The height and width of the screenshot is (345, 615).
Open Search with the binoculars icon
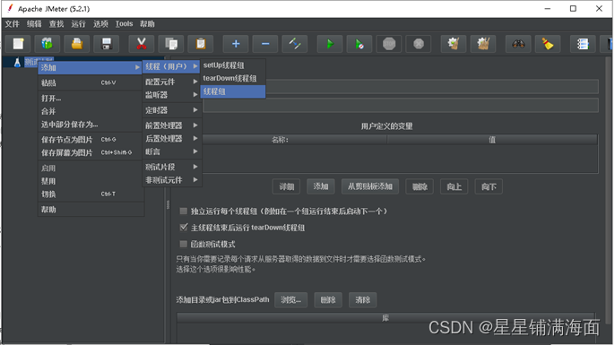[518, 44]
